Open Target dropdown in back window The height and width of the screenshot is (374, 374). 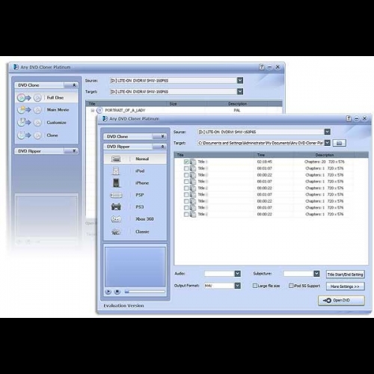click(x=240, y=91)
